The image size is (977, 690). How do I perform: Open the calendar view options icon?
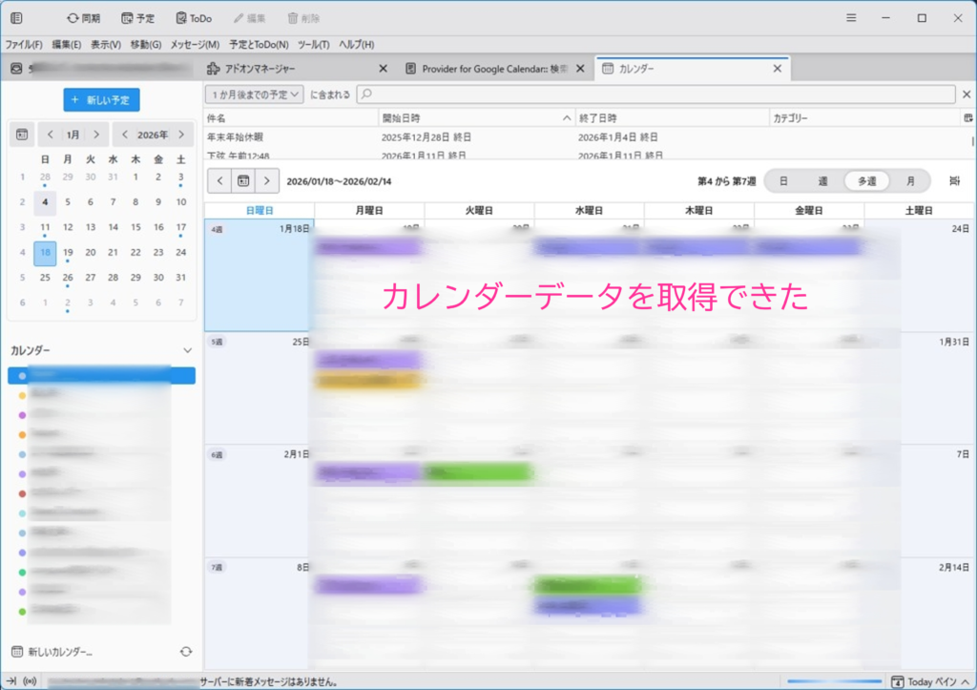click(x=955, y=180)
